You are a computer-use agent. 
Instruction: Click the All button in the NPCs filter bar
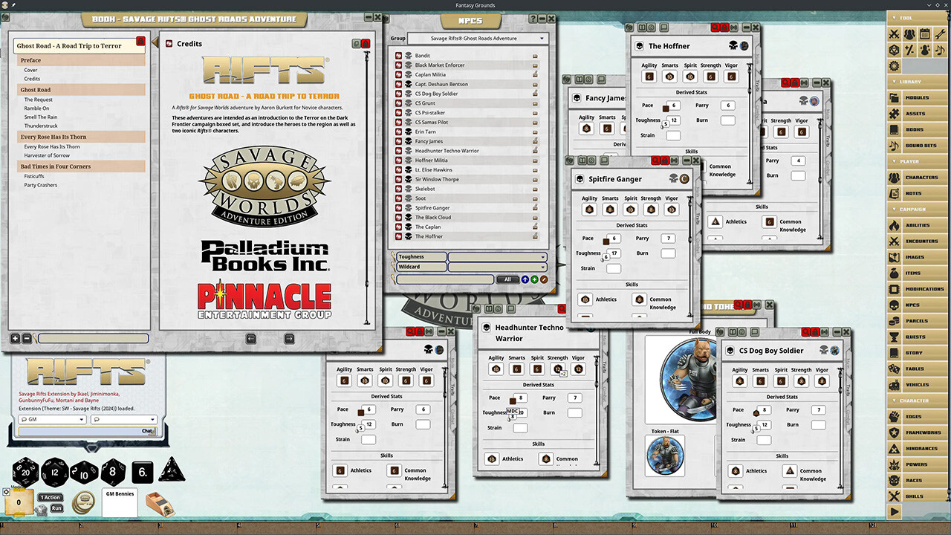tap(509, 279)
